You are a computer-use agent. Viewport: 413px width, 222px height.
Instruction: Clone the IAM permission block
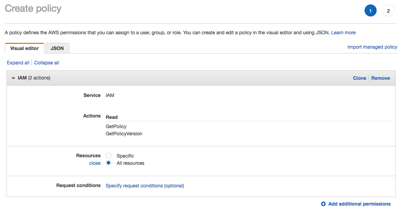359,78
